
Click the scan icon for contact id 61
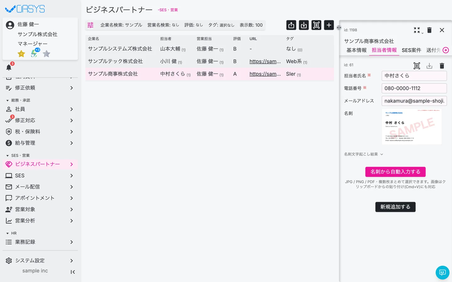coord(417,66)
